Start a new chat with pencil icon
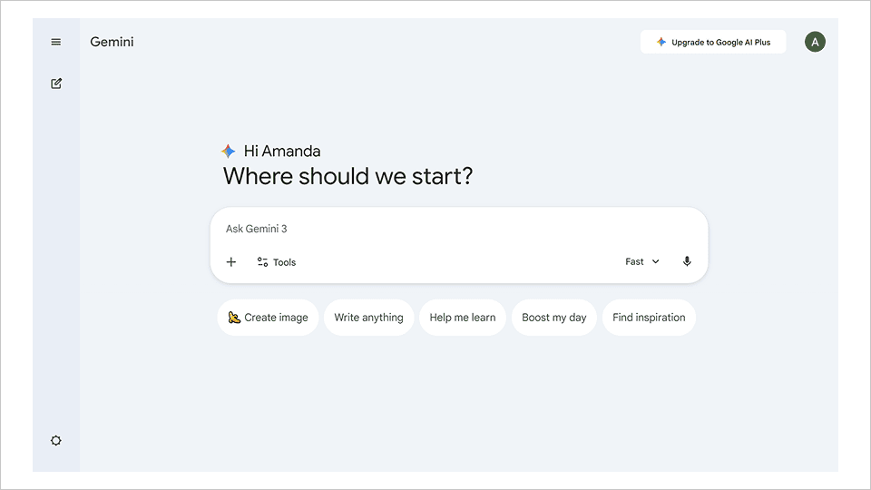Viewport: 871px width, 490px height. 56,83
